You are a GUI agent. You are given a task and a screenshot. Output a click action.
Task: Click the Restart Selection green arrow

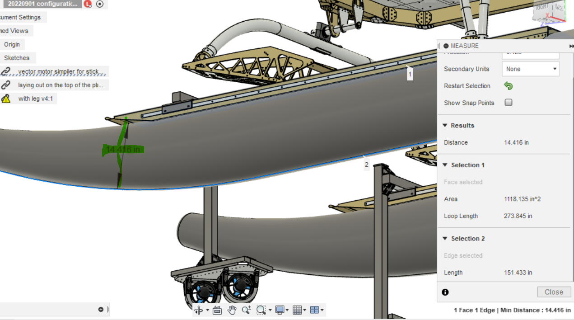(509, 86)
